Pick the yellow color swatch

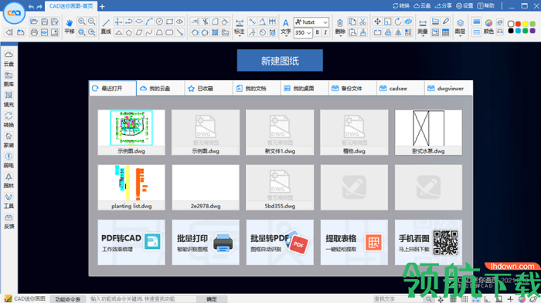(x=525, y=24)
